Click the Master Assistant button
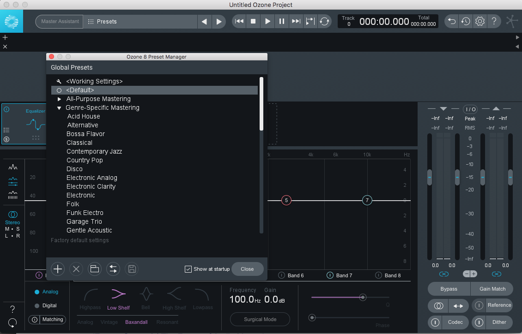Viewport: 522px width, 334px height. [x=60, y=22]
